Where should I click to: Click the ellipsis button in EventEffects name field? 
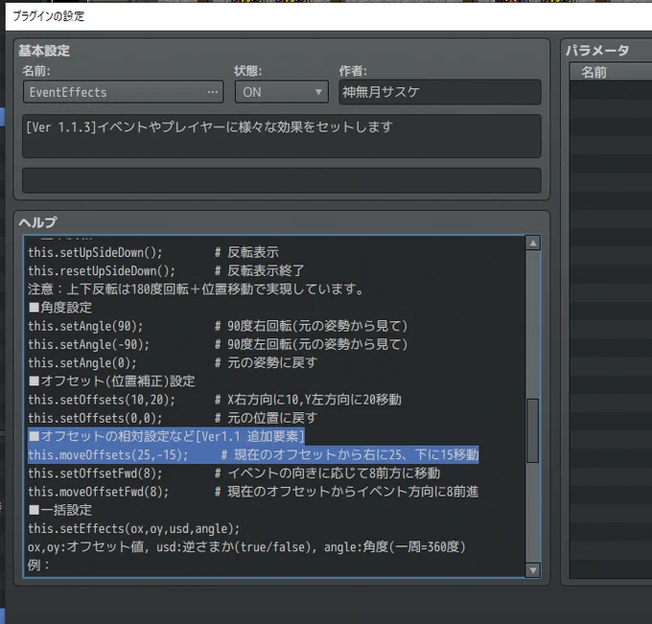[x=213, y=92]
